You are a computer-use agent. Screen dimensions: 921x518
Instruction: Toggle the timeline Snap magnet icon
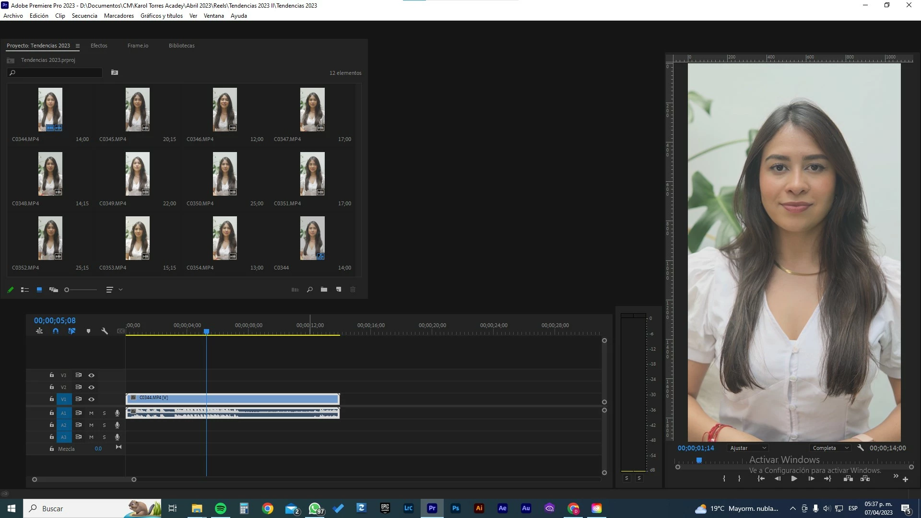click(x=56, y=331)
